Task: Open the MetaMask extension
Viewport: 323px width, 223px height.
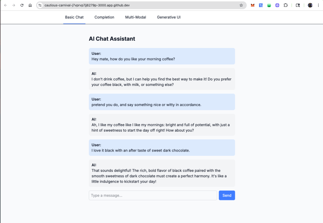Action: tap(253, 5)
